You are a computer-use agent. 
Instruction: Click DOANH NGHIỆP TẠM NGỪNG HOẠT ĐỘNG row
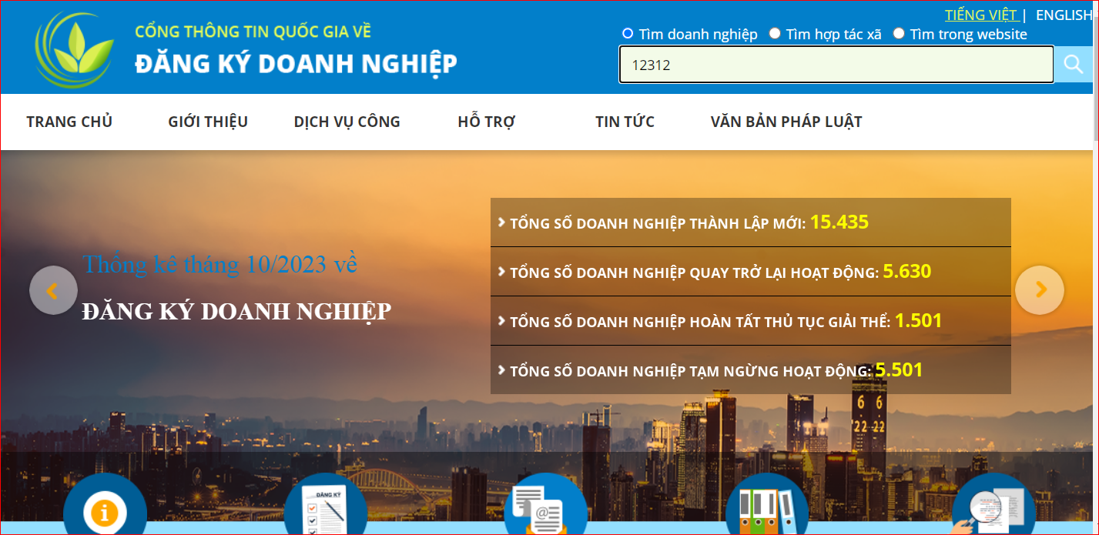[x=751, y=370]
